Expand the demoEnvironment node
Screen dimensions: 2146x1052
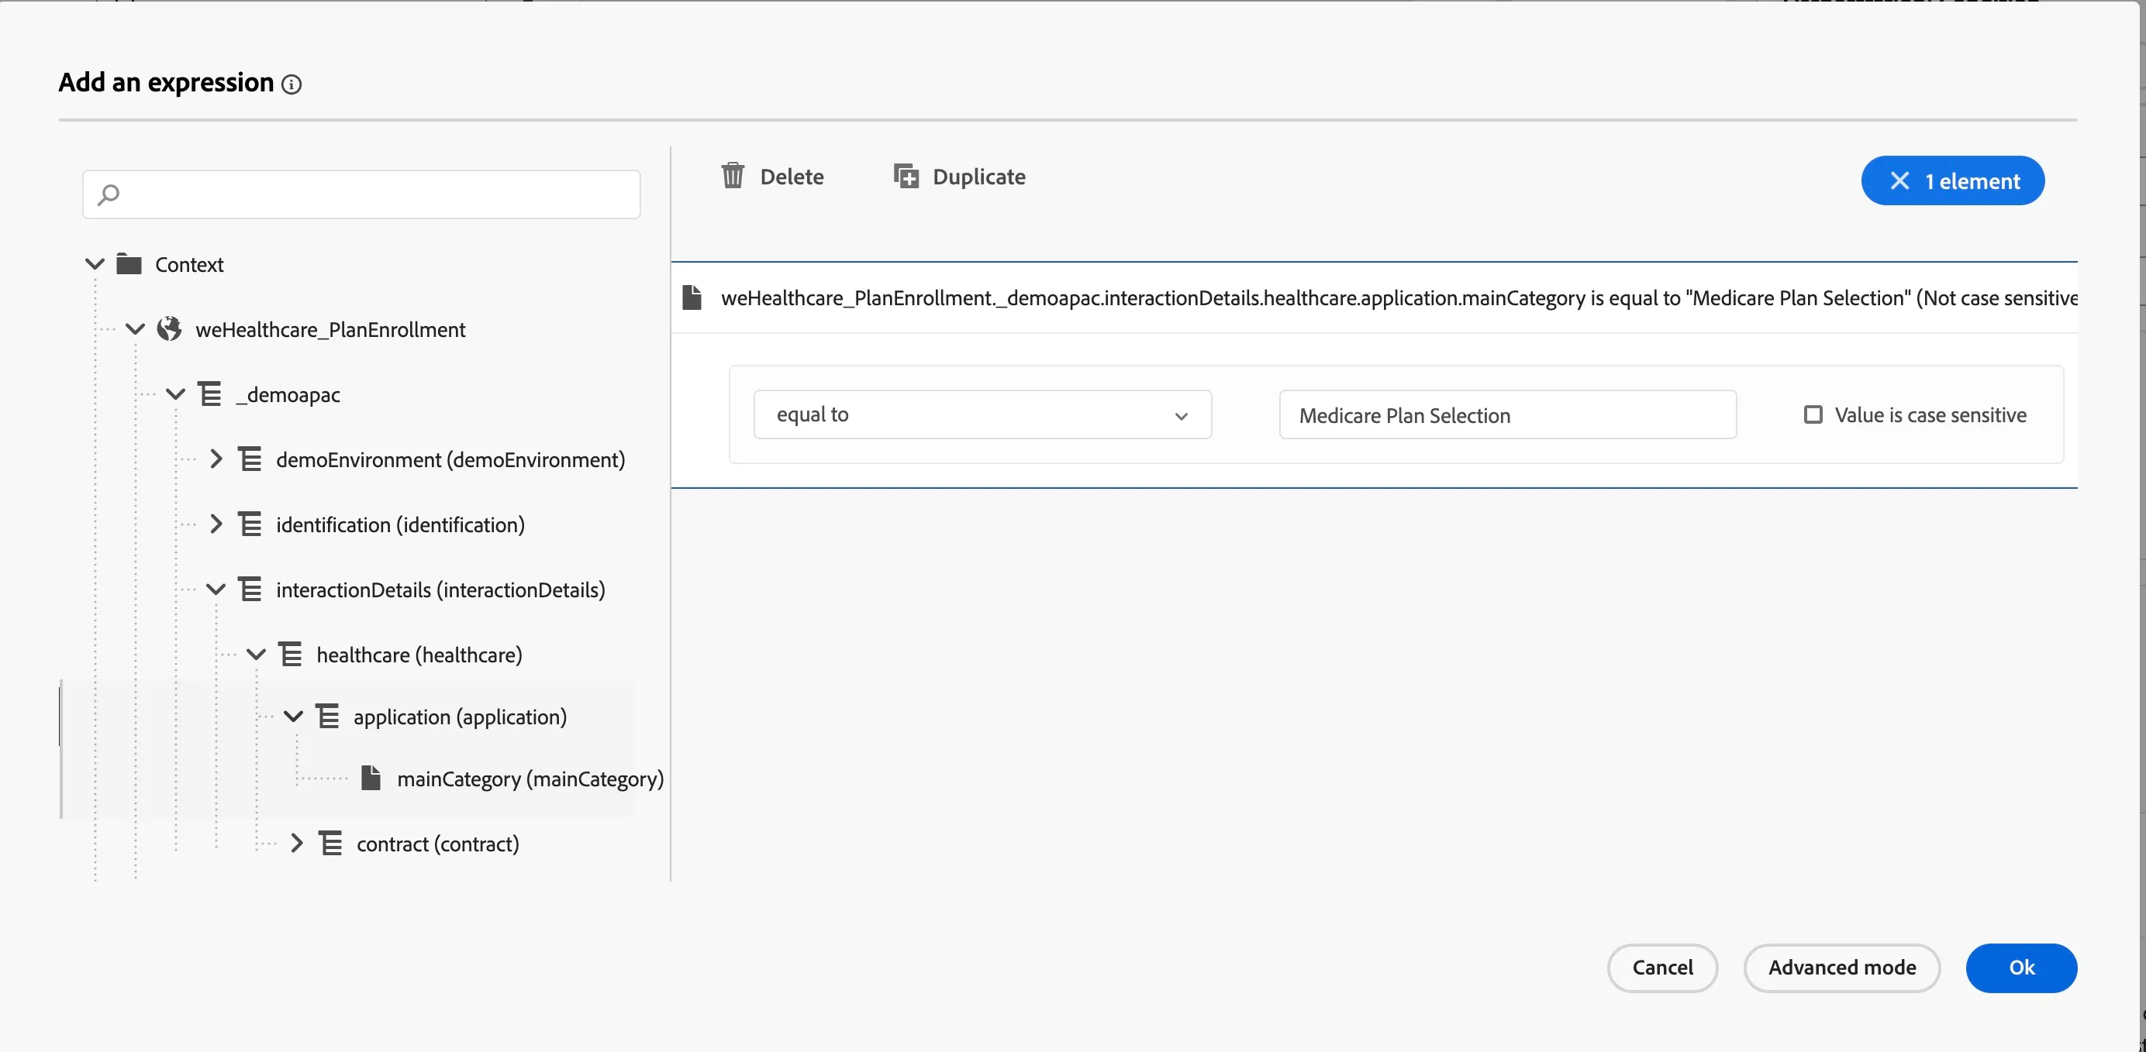point(216,459)
